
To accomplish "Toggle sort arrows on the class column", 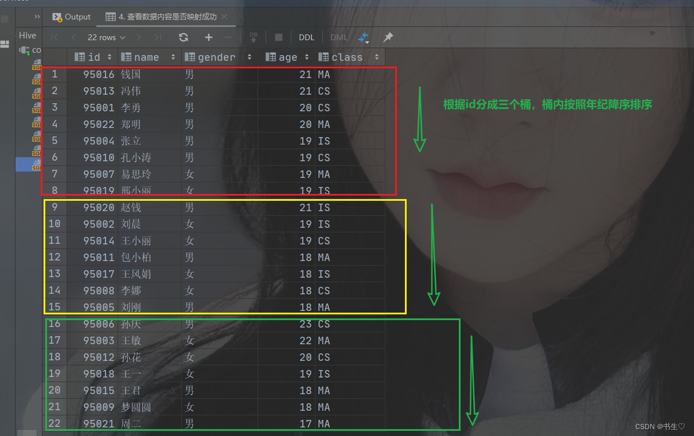I will point(376,57).
